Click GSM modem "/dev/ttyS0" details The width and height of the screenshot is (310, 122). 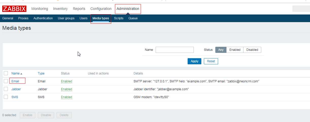point(151,97)
